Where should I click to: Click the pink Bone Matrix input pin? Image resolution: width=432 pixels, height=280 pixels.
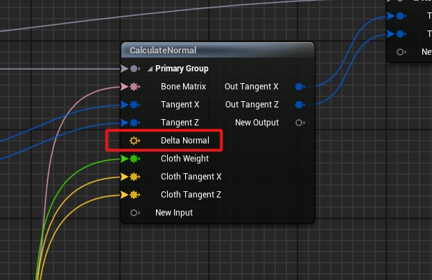[134, 87]
